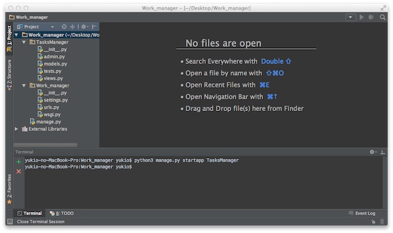The height and width of the screenshot is (233, 393).
Task: Click the Debug bug icon
Action: [x=371, y=17]
